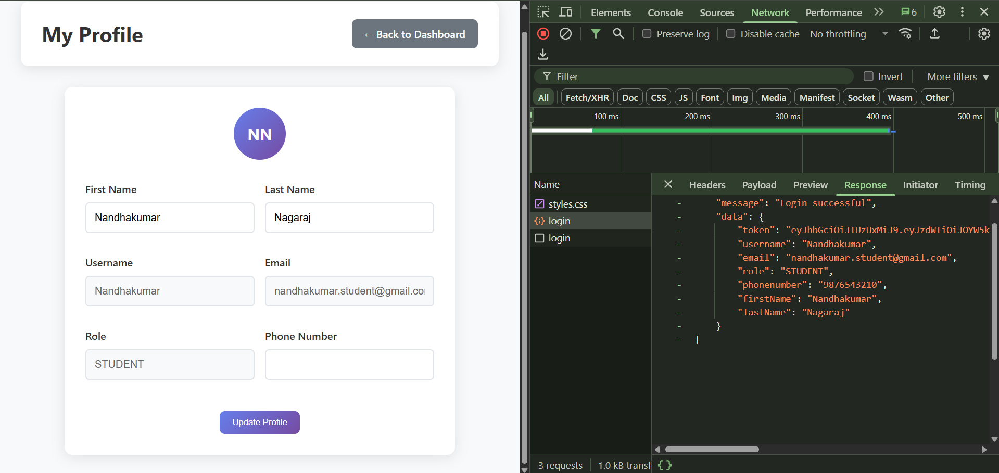Check the Invert filter checkbox
This screenshot has width=999, height=473.
(868, 76)
